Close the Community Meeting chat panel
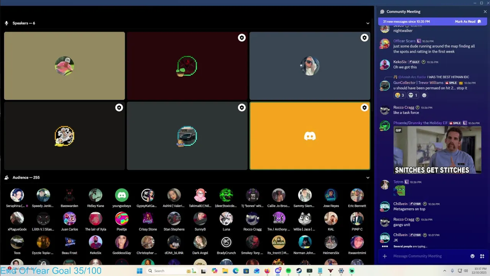 (485, 11)
